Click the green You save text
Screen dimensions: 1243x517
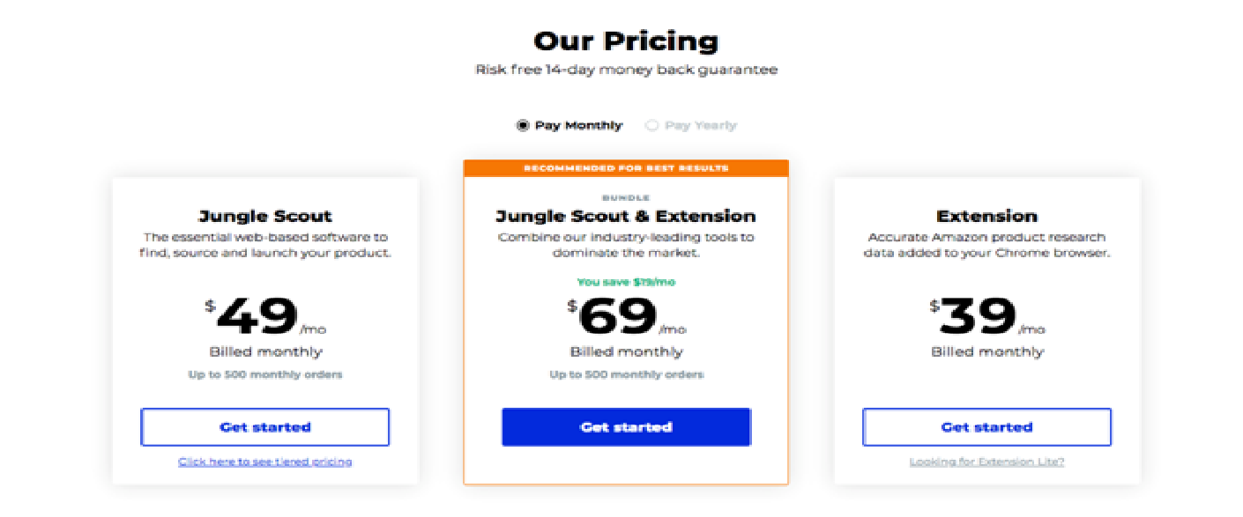tap(626, 282)
